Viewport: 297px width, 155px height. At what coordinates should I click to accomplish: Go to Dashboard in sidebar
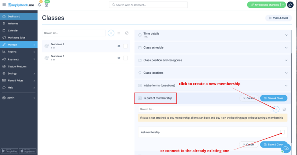(x=19, y=16)
